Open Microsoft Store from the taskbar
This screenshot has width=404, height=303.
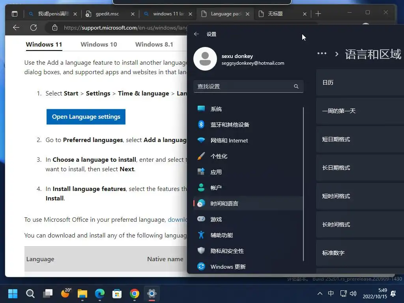click(117, 294)
